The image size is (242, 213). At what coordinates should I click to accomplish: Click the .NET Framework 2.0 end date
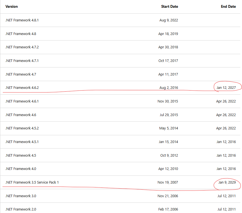coord(227,209)
